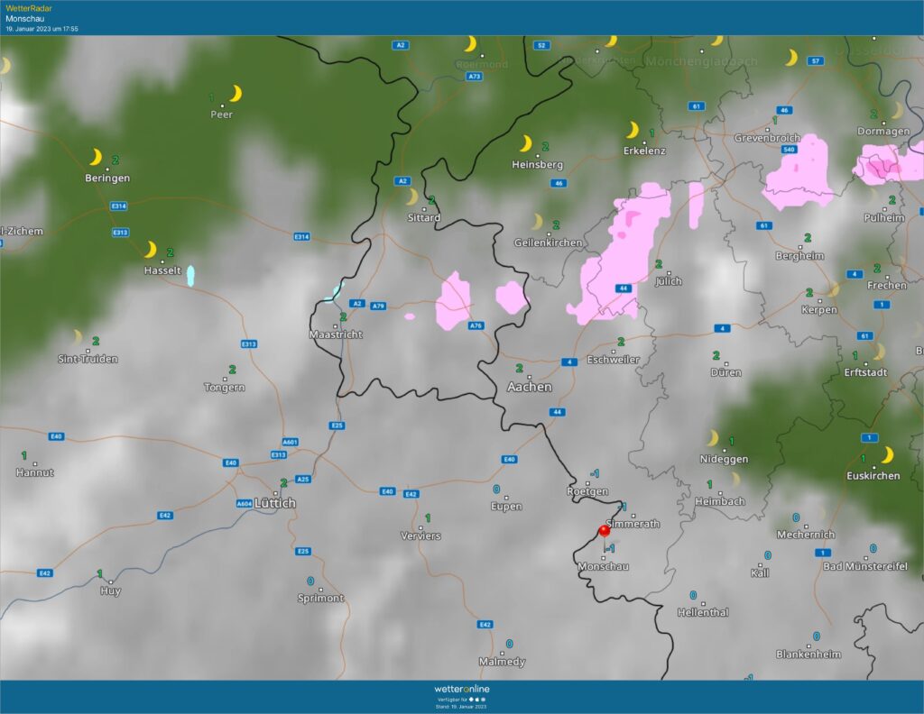Click the Jülich town label
This screenshot has width=924, height=714.
click(x=669, y=281)
